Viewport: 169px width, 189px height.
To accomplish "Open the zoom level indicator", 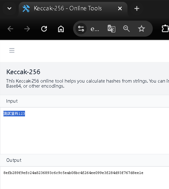I will pos(127,29).
